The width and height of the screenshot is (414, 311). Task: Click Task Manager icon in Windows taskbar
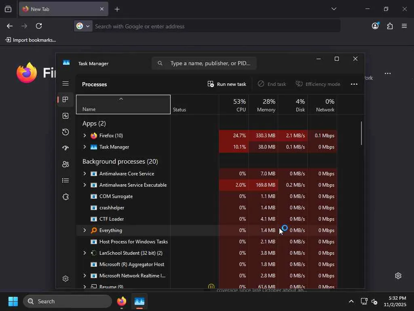(x=139, y=301)
